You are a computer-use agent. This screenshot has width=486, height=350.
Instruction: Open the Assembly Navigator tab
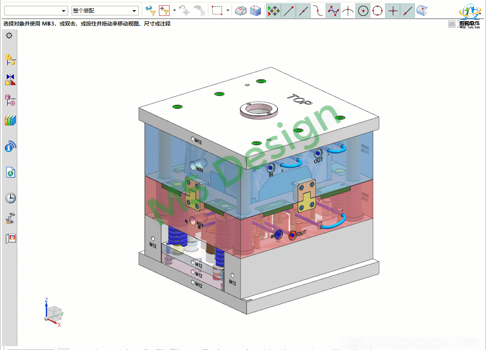tap(10, 60)
